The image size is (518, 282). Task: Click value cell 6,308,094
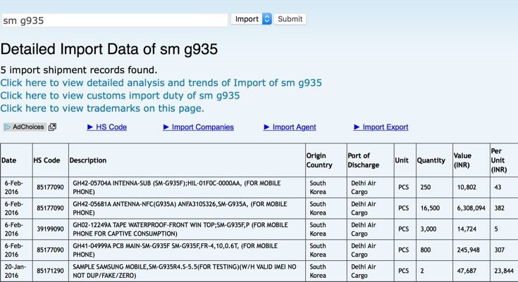tap(471, 208)
